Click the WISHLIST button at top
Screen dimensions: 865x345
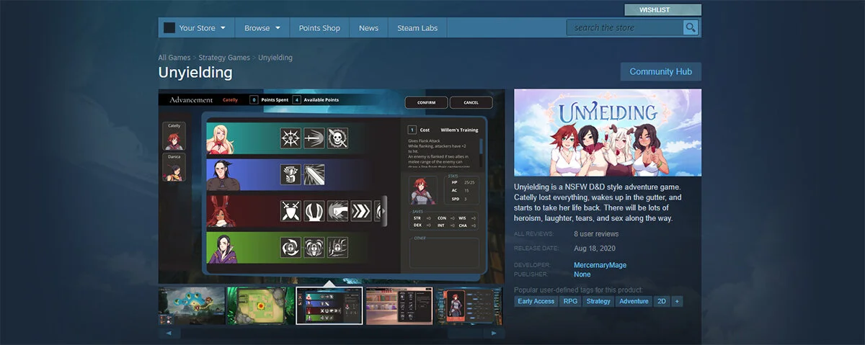(x=662, y=9)
